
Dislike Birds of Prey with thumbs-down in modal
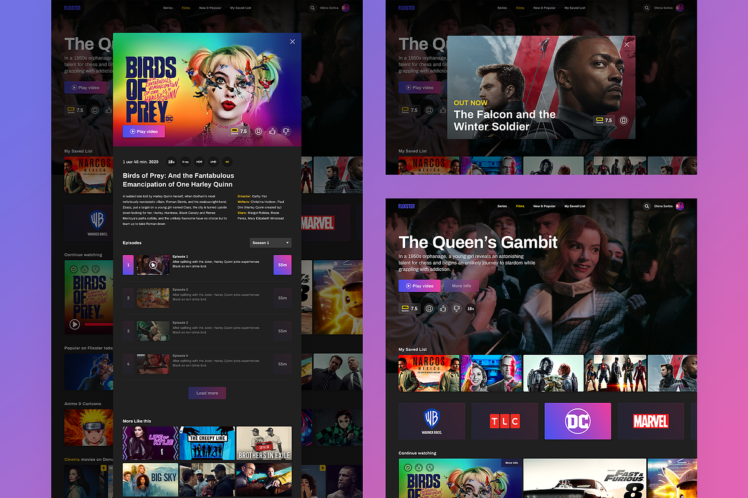[x=286, y=131]
